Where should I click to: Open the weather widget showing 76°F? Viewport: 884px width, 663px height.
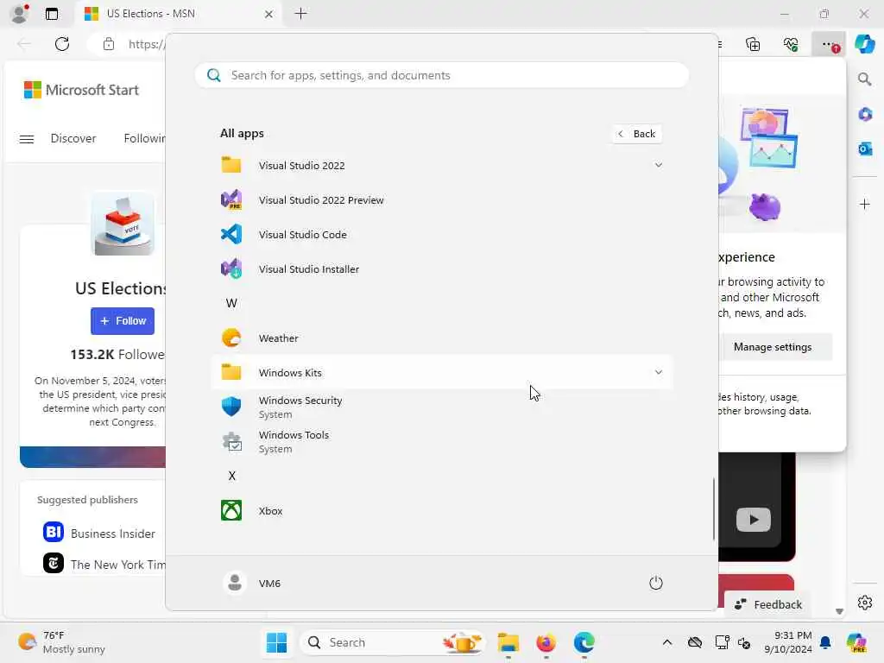point(62,642)
